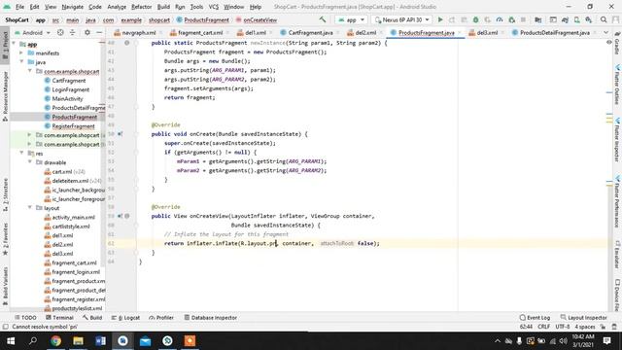Open the project panel gear settings

coord(87,32)
